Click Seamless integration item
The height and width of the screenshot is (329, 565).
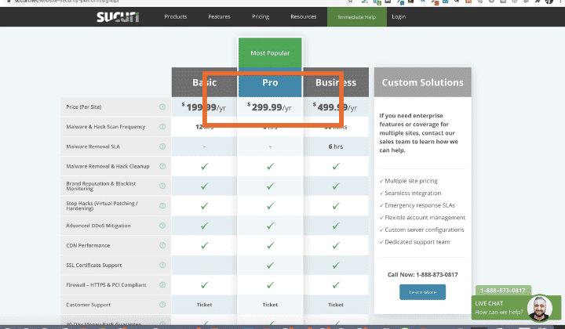(413, 193)
